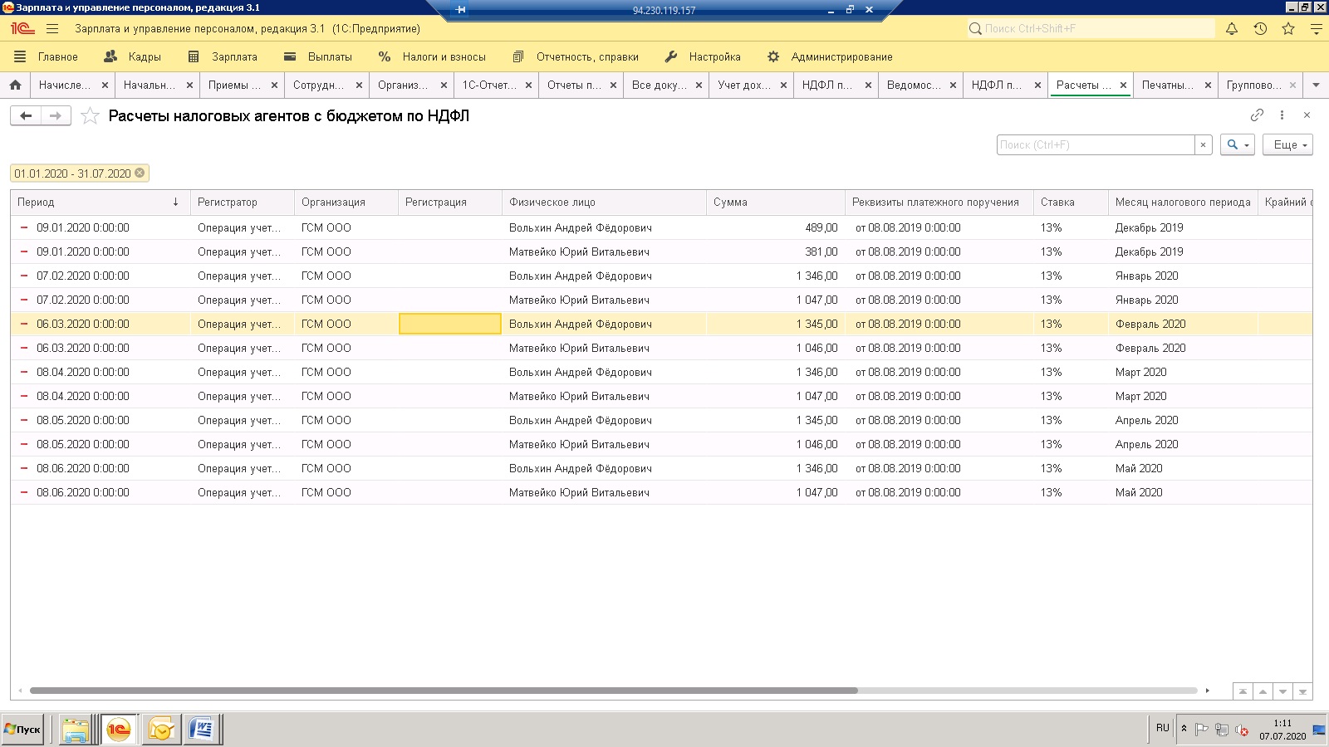Open the Зарплата section menu
Viewport: 1329px width, 747px height.
pyautogui.click(x=223, y=56)
